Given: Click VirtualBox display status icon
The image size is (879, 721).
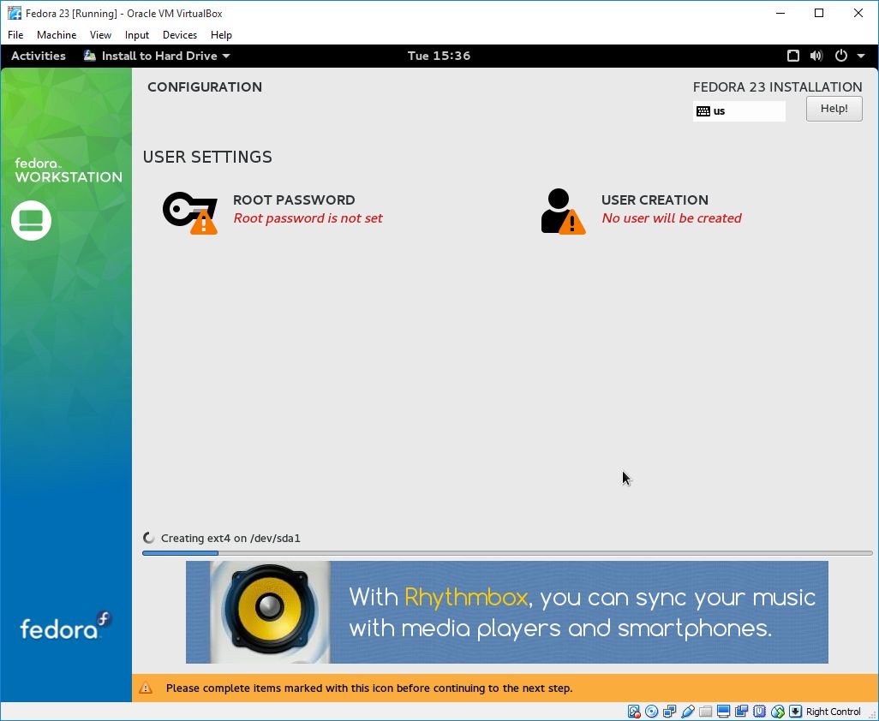Looking at the screenshot, I should [x=723, y=712].
